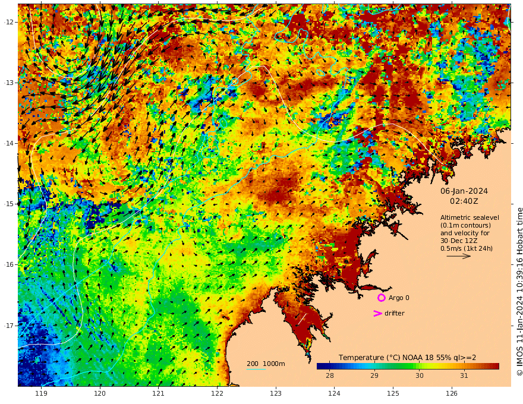523x404 pixels.
Task: Click longitude axis label 120
Action: click(x=100, y=393)
